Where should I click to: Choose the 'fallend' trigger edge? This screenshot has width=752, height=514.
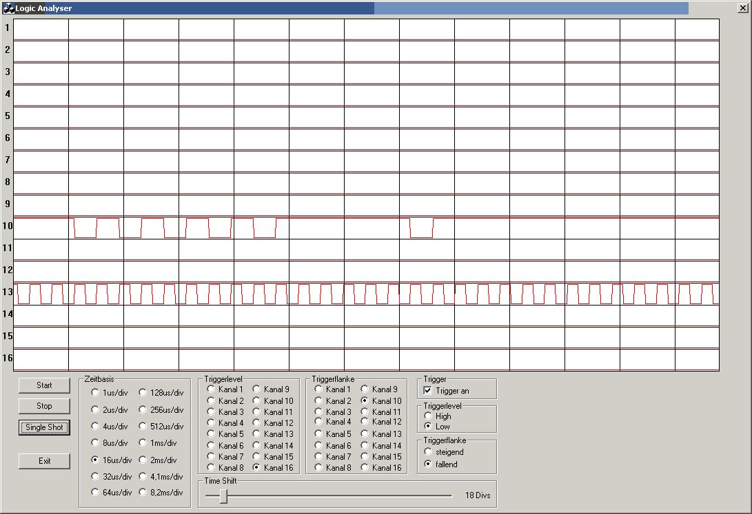tap(428, 464)
